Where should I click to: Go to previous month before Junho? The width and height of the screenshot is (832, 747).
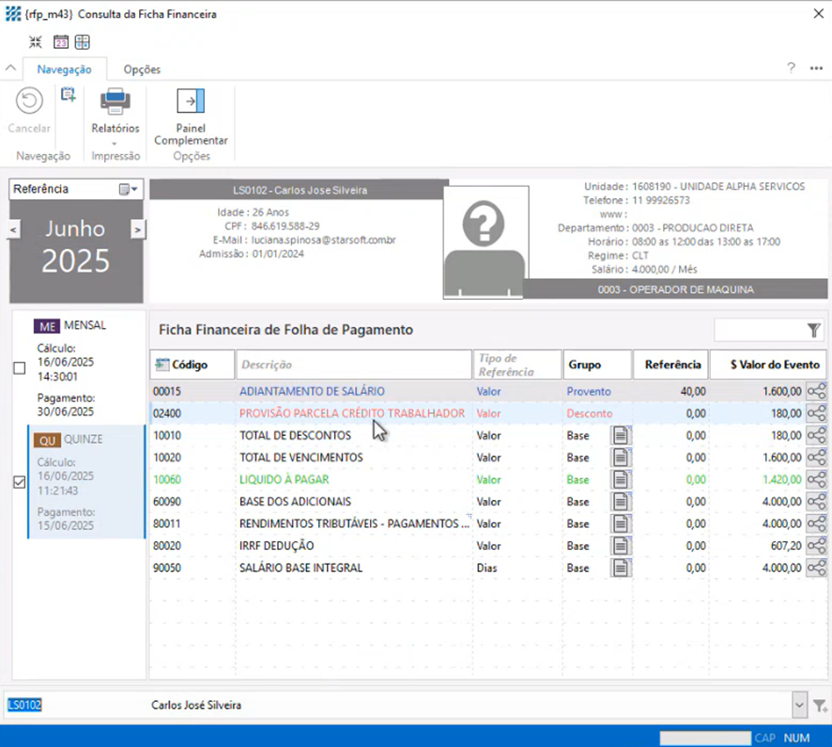pyautogui.click(x=14, y=229)
